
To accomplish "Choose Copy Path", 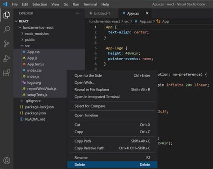I will pyautogui.click(x=112, y=141).
